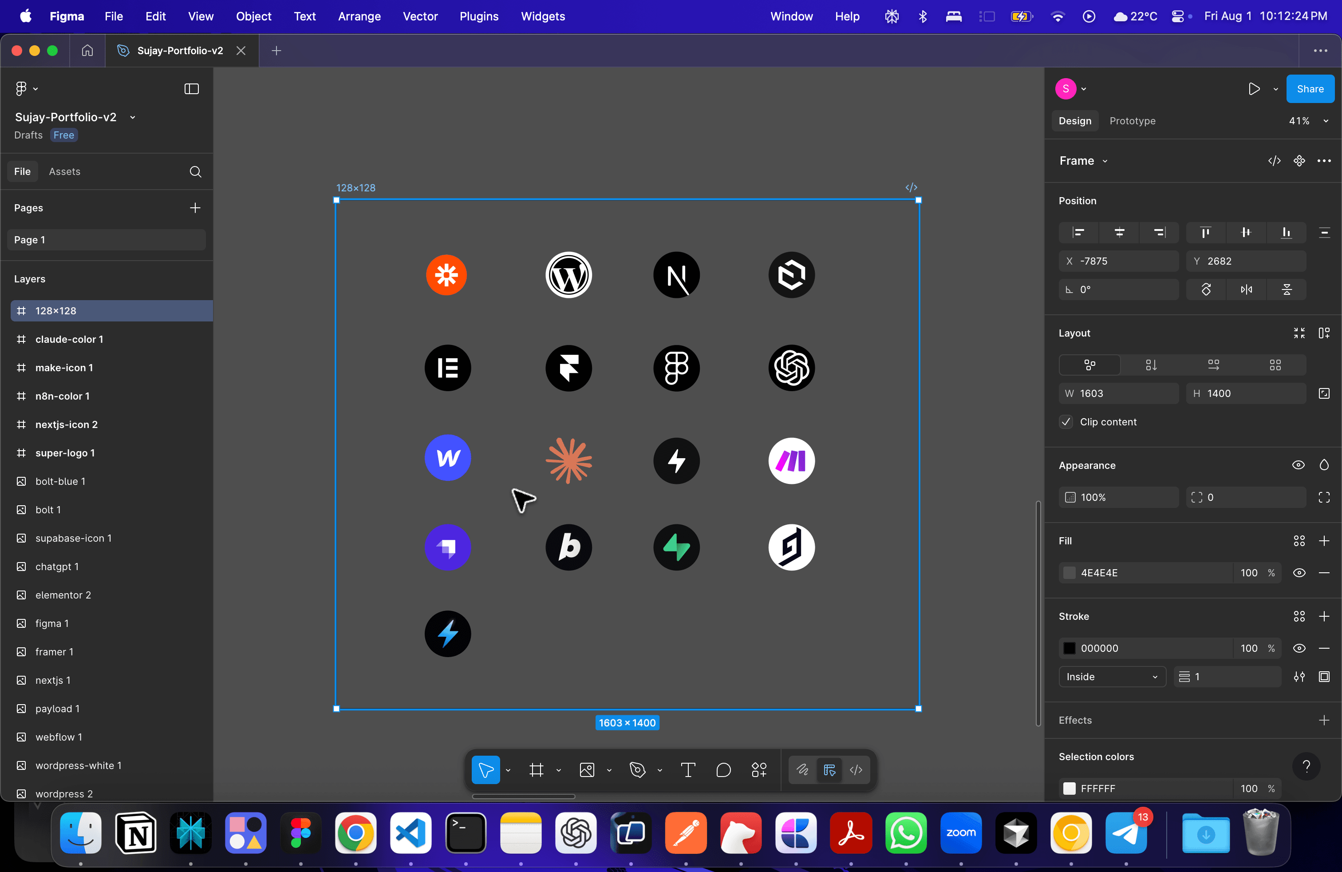Toggle Clip content checkbox
Viewport: 1342px width, 872px height.
click(1066, 422)
